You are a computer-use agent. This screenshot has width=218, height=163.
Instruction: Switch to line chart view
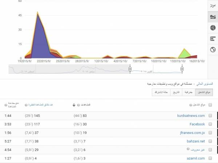point(213,6)
